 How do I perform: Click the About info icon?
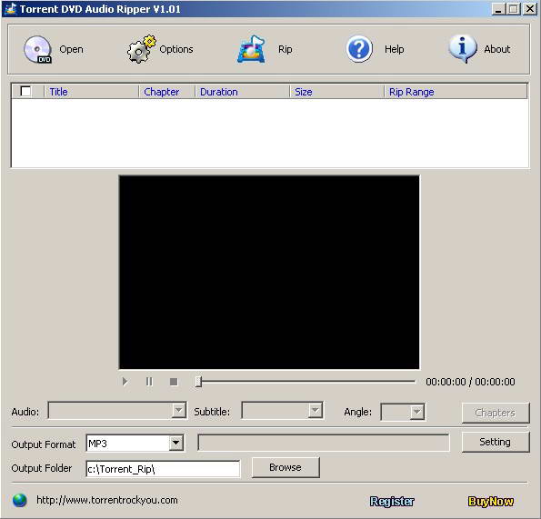(x=463, y=49)
